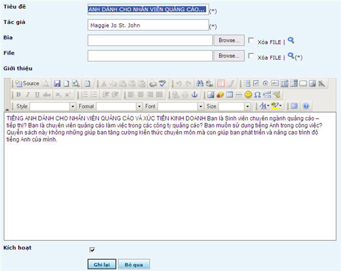Click the Bỏ qua button
Image resolution: width=341 pixels, height=271 pixels.
[x=134, y=265]
